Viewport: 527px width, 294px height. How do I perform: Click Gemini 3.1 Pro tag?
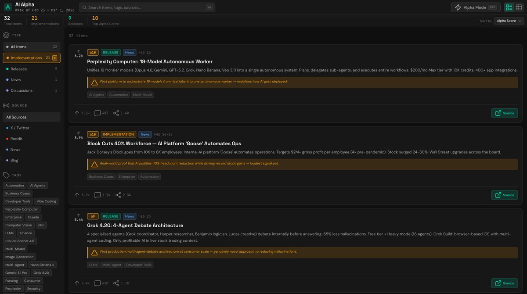tap(16, 273)
